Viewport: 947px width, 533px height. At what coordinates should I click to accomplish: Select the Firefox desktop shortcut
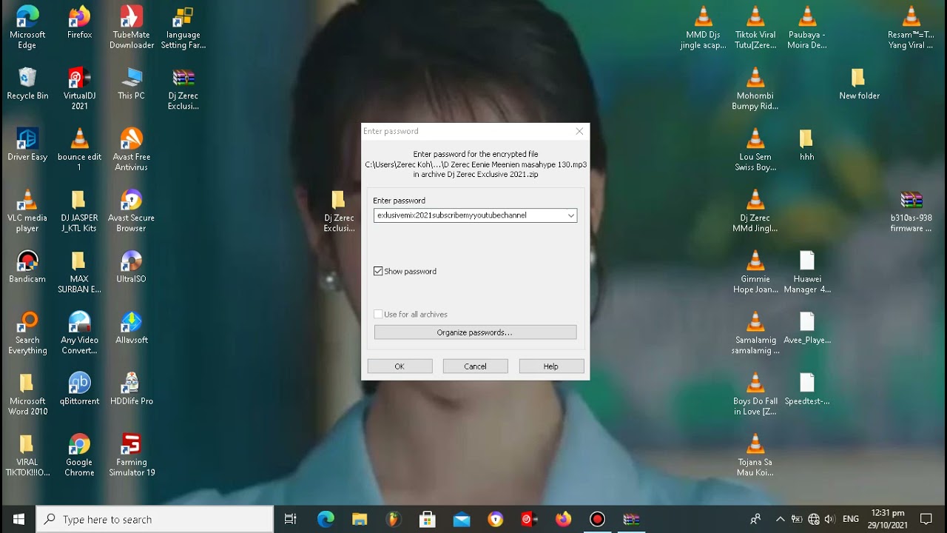pyautogui.click(x=79, y=23)
